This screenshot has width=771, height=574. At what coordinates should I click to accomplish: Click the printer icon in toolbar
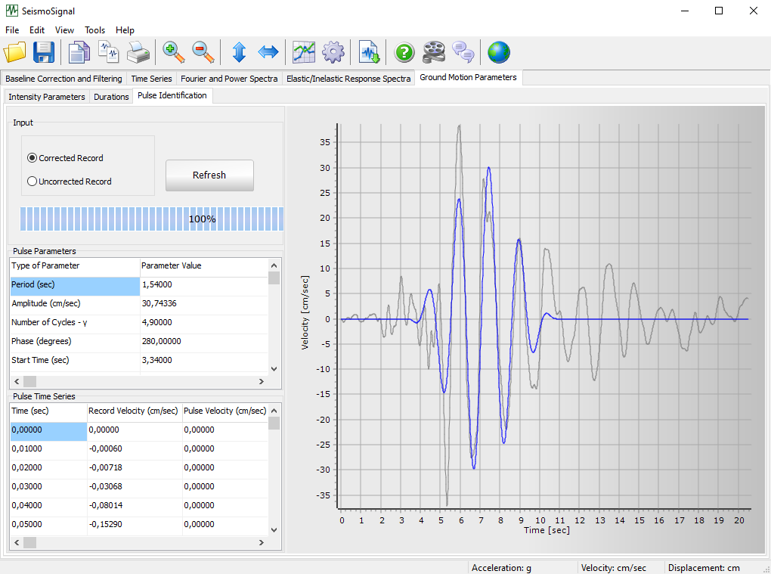click(x=138, y=52)
